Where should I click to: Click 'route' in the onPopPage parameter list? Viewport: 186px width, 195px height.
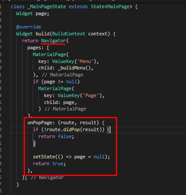tap(67, 123)
